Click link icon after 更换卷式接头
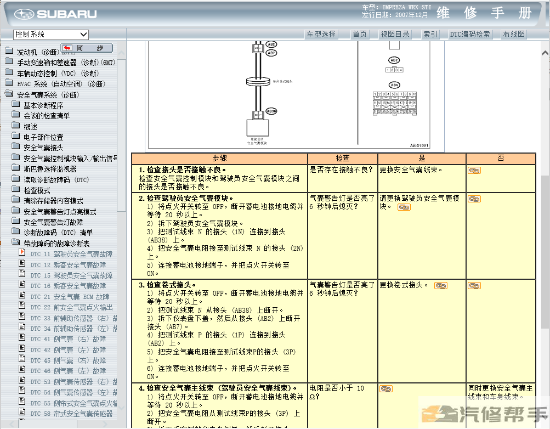This screenshot has width=550, height=429. 440,286
